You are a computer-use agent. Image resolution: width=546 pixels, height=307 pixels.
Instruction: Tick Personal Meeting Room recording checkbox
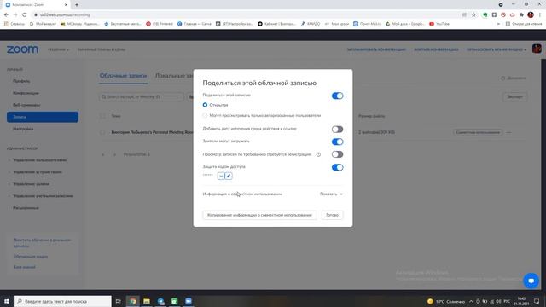point(102,132)
